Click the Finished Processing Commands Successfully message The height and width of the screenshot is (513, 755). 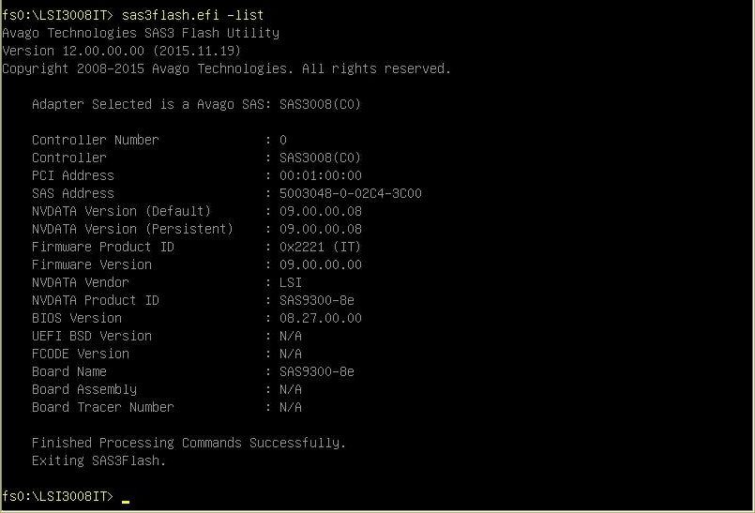tap(189, 444)
